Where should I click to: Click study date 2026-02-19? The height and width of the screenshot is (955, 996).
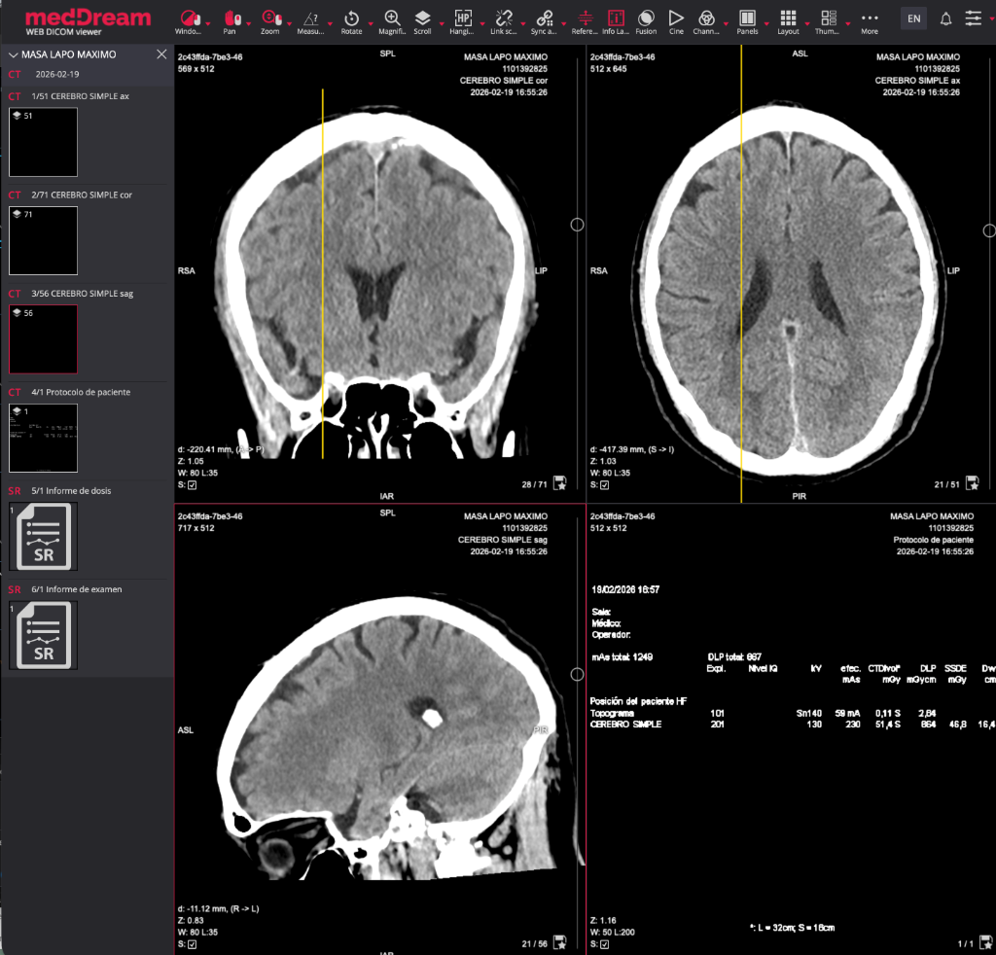click(x=57, y=74)
